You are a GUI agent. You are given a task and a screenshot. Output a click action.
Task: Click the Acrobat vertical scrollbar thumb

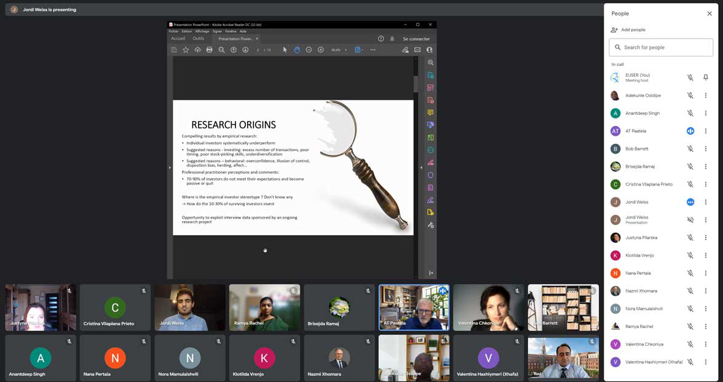[416, 83]
